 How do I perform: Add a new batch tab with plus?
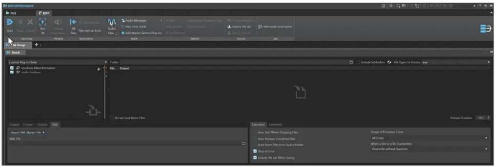37,45
